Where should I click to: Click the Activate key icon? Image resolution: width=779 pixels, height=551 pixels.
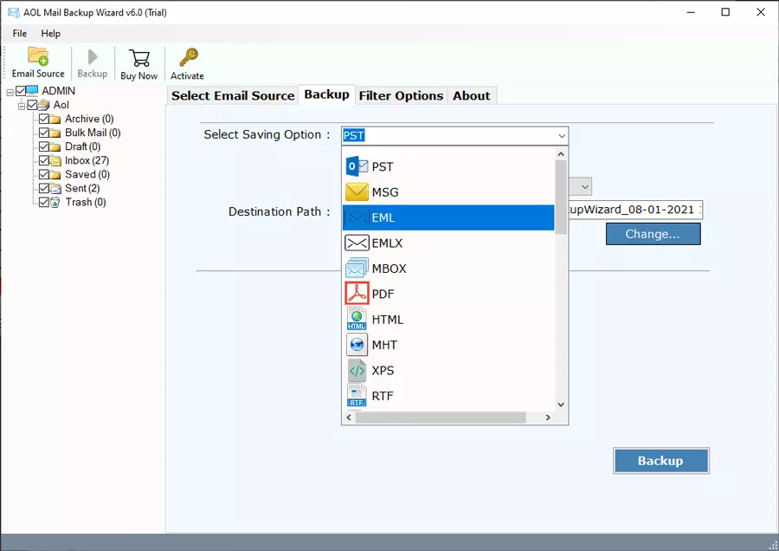pyautogui.click(x=188, y=57)
